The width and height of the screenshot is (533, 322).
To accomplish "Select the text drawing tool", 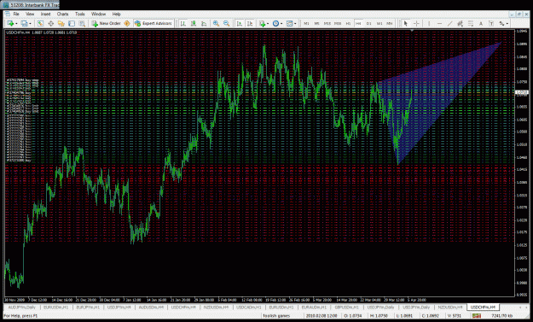I will tap(481, 23).
